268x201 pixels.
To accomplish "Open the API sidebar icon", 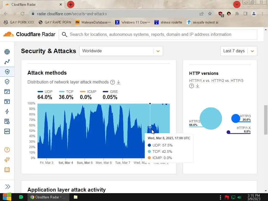I will click(7, 131).
